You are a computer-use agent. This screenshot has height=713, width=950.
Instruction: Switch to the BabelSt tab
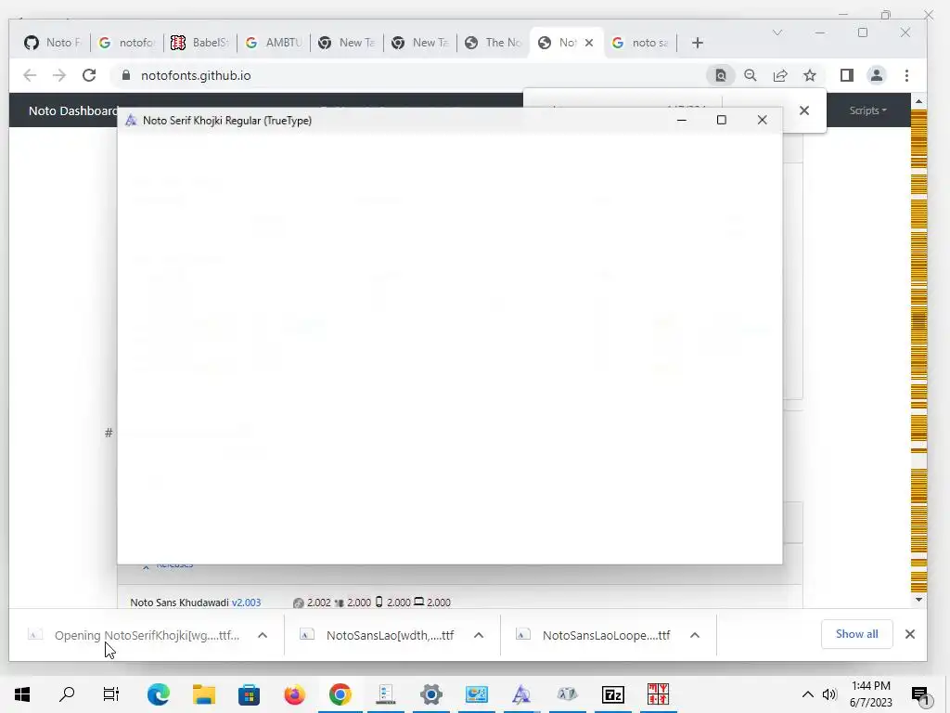(x=199, y=43)
